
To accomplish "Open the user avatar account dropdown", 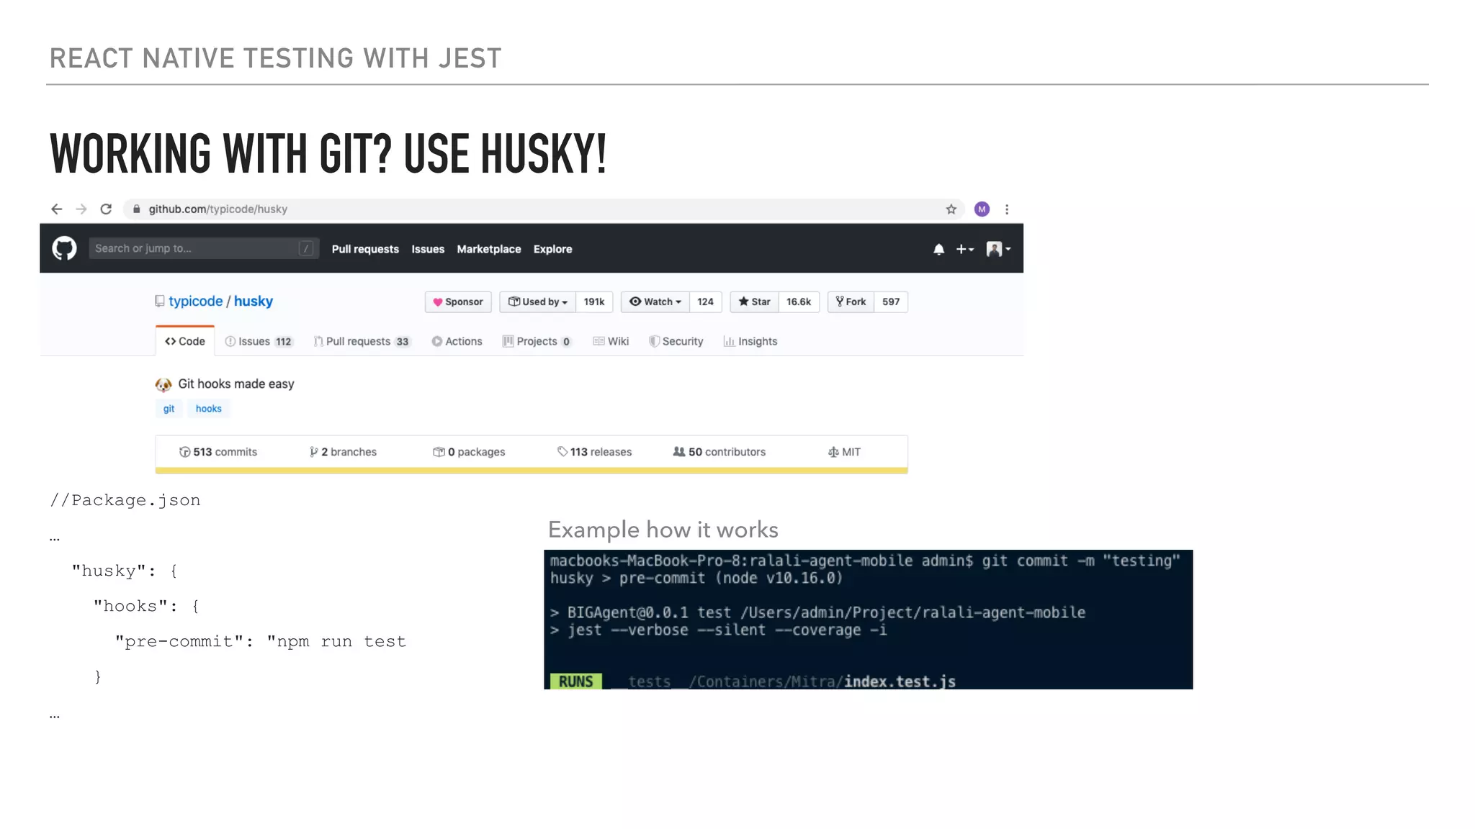I will click(x=998, y=249).
